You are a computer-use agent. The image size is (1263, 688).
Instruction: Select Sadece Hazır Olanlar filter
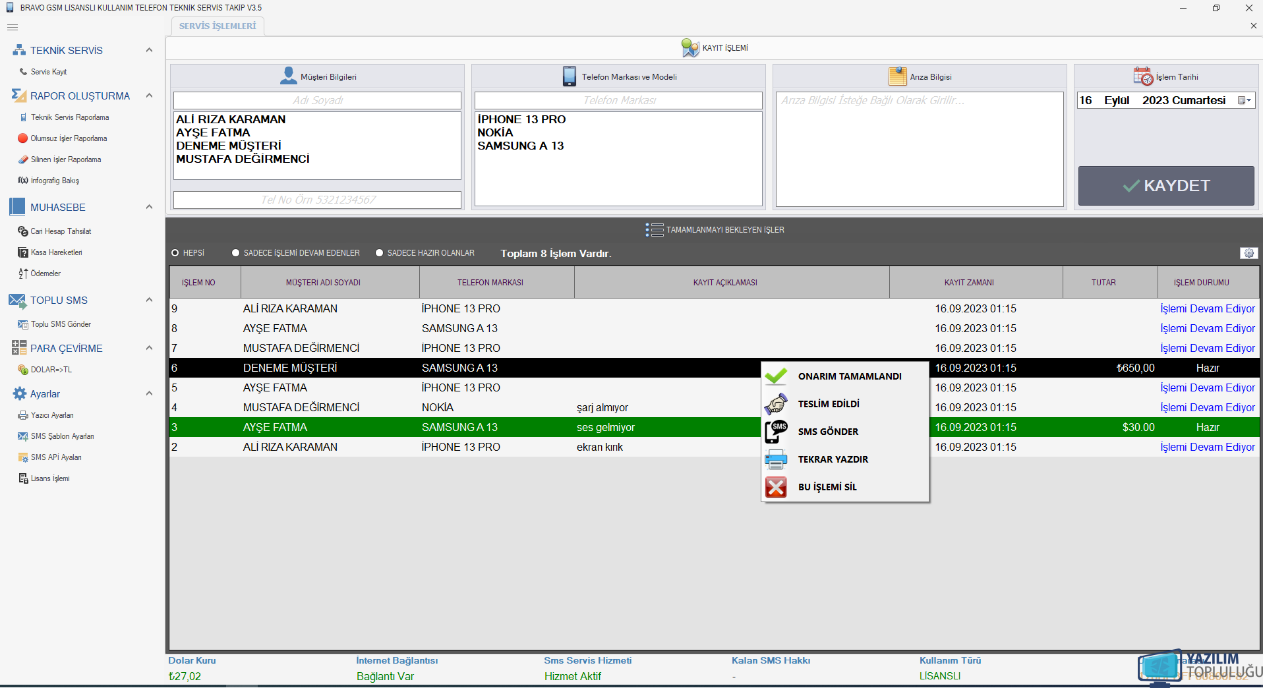379,253
